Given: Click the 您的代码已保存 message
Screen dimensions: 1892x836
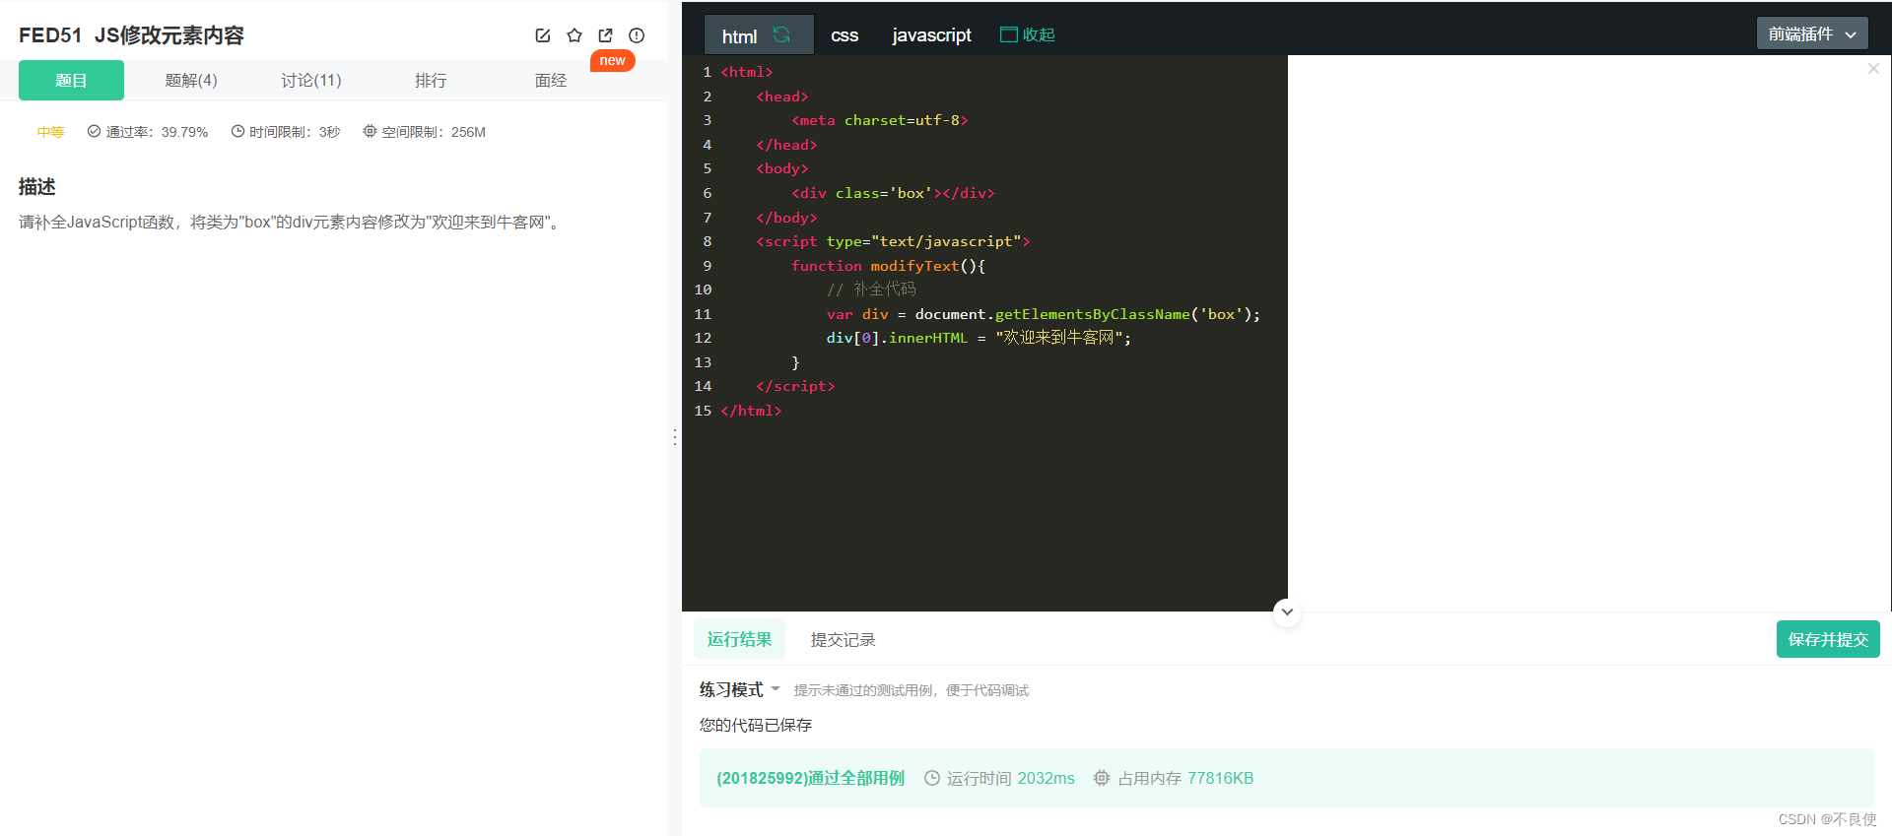Looking at the screenshot, I should tap(756, 725).
